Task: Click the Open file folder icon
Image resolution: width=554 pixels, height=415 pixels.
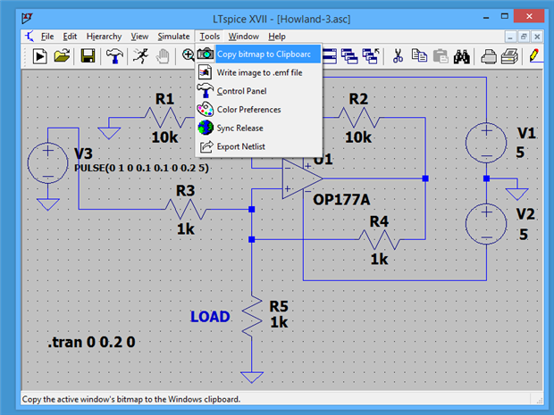Action: click(63, 56)
